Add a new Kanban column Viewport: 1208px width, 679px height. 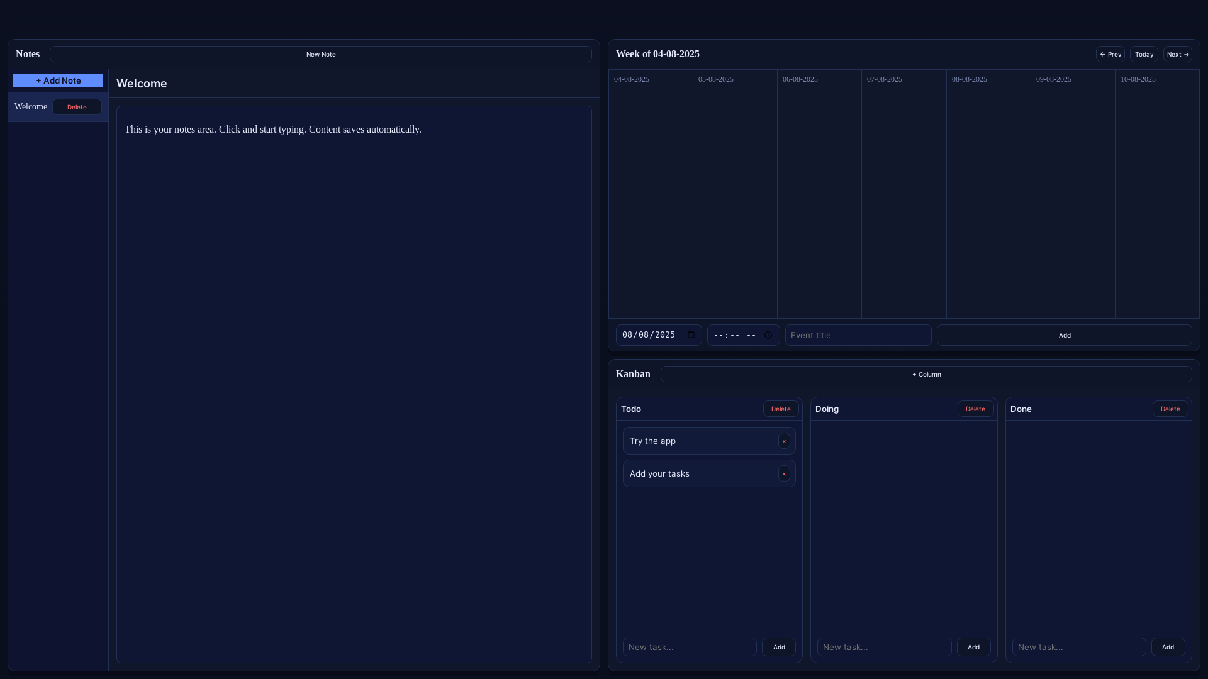(x=926, y=374)
